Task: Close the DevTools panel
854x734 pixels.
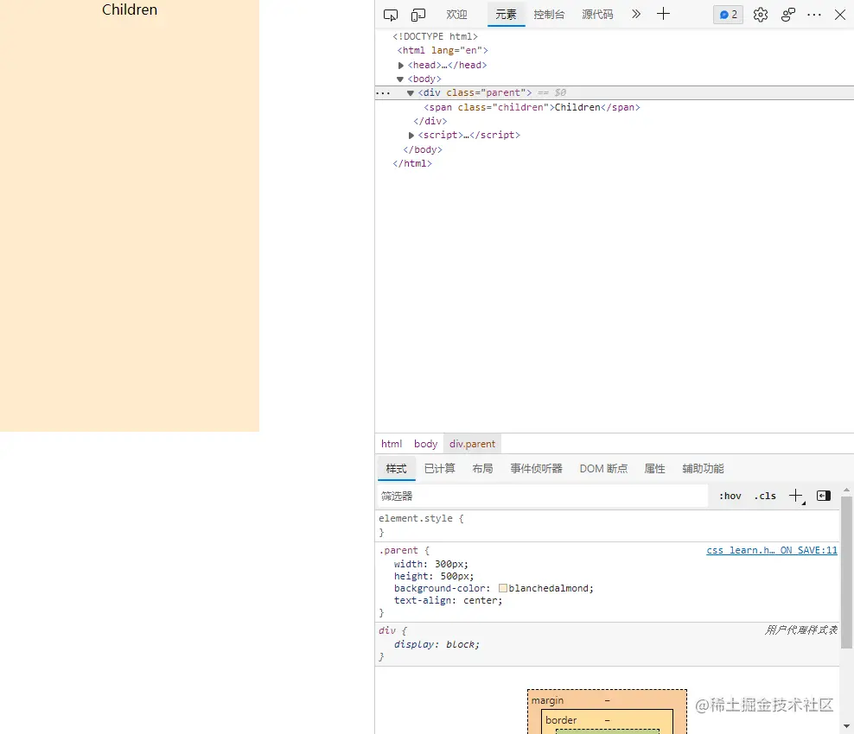Action: (840, 15)
